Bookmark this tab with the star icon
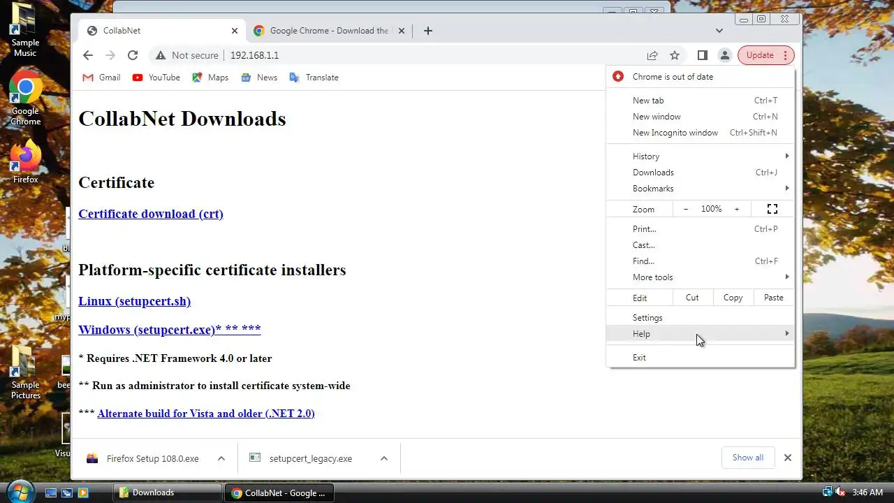The width and height of the screenshot is (894, 503). (x=675, y=55)
